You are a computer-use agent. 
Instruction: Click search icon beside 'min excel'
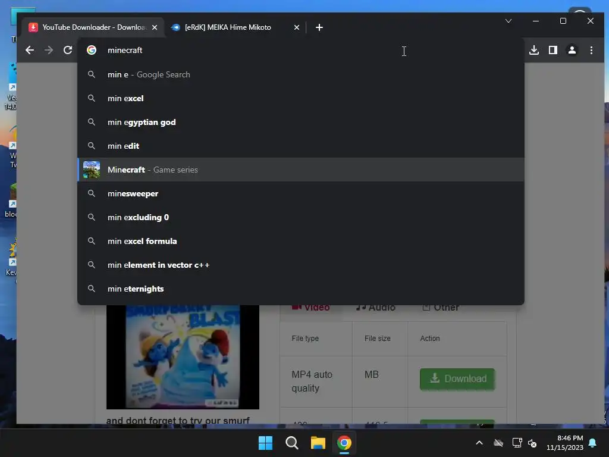(x=91, y=98)
